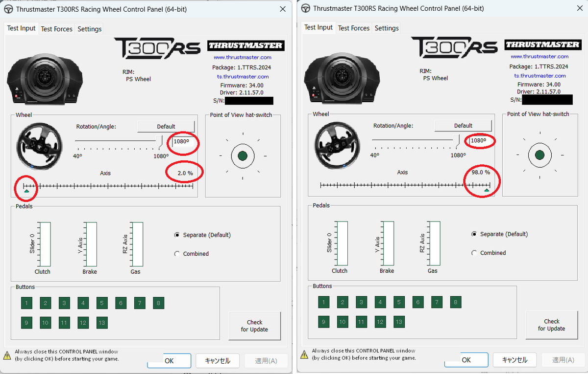Viewport: 588px width, 374px height.
Task: Click Default rotation button in right window
Action: pos(463,125)
